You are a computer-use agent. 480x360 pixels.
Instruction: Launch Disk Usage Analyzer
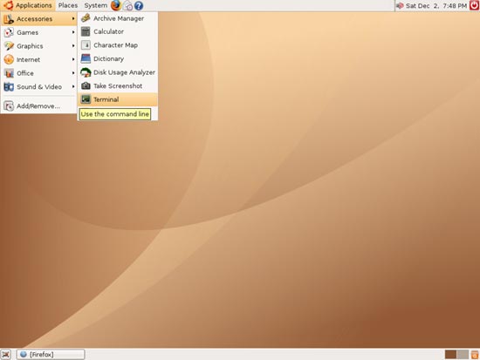coord(118,72)
